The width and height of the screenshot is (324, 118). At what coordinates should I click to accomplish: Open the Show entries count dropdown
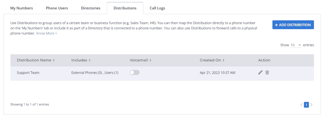point(296,45)
